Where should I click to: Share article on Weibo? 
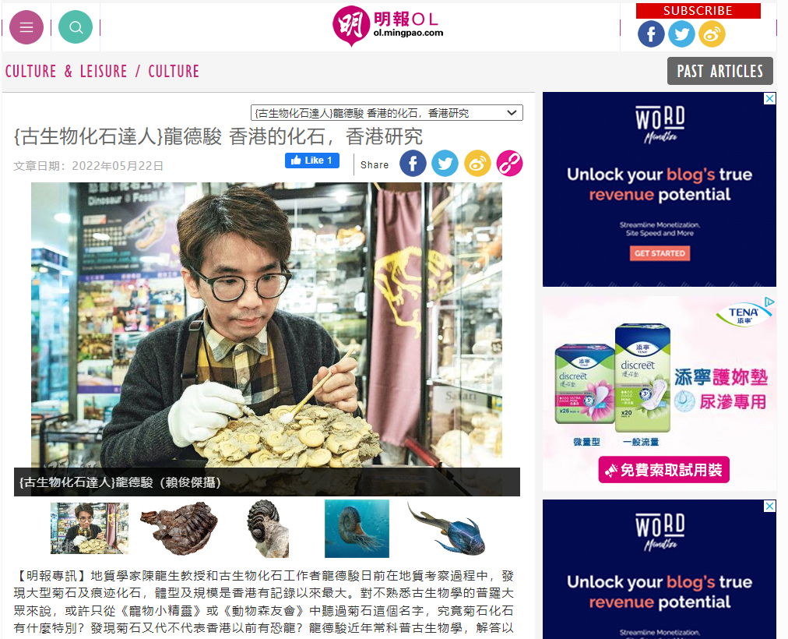coord(477,164)
